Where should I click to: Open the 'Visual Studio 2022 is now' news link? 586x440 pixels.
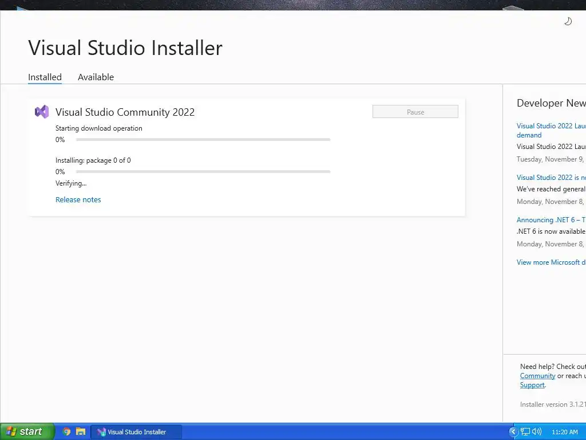551,178
